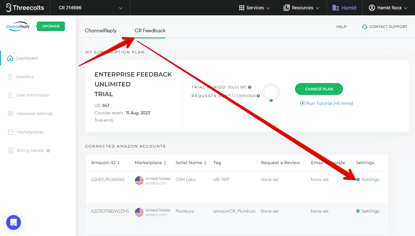Click the support headset icon
The height and width of the screenshot is (236, 415).
click(x=365, y=27)
